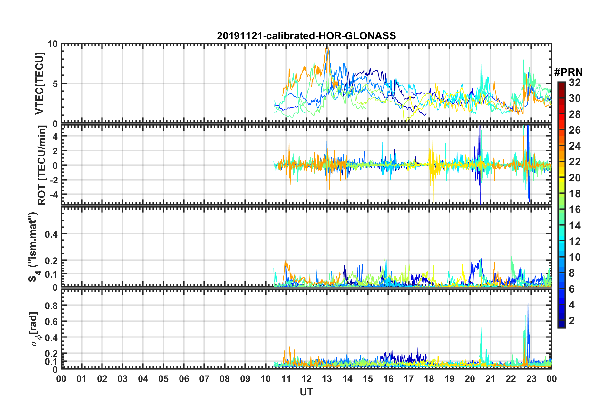The height and width of the screenshot is (410, 613).
Task: Select the colorbar PRN label "28"
Action: pos(575,114)
